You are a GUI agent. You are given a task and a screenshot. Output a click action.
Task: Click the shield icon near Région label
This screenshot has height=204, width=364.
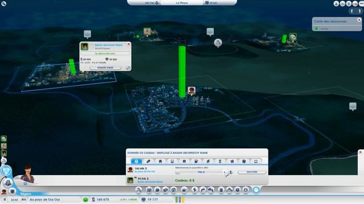coord(13,192)
